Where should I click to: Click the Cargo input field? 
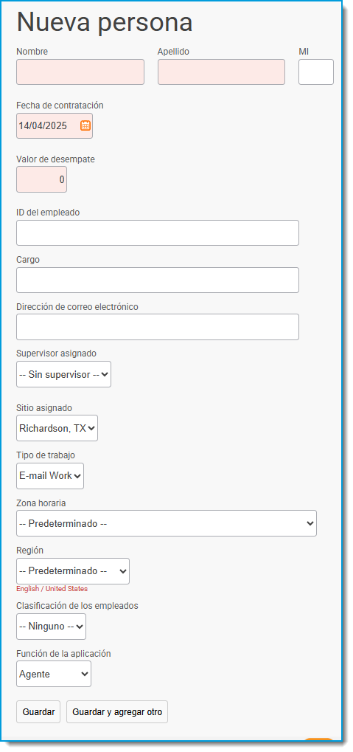tap(158, 280)
